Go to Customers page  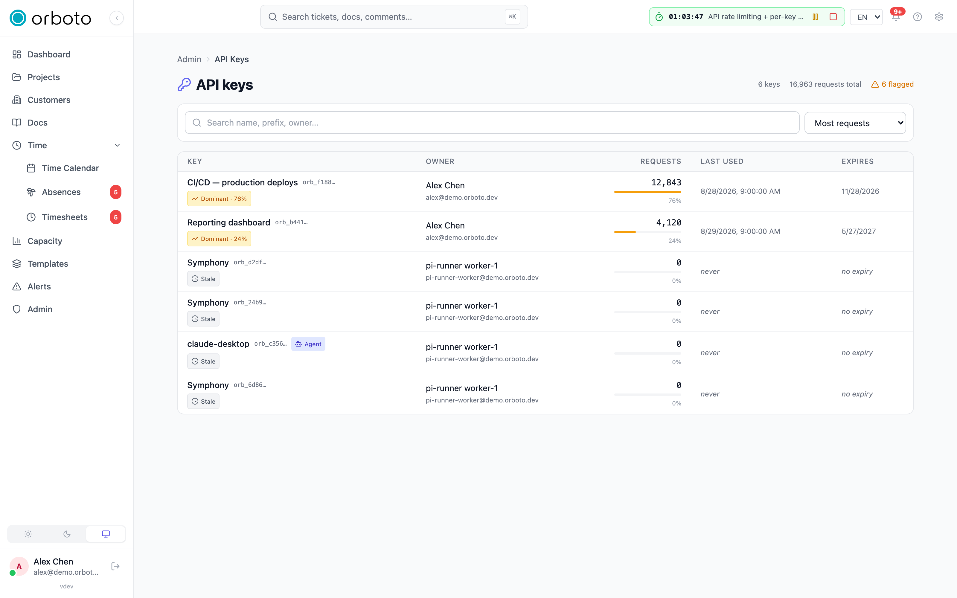click(49, 100)
